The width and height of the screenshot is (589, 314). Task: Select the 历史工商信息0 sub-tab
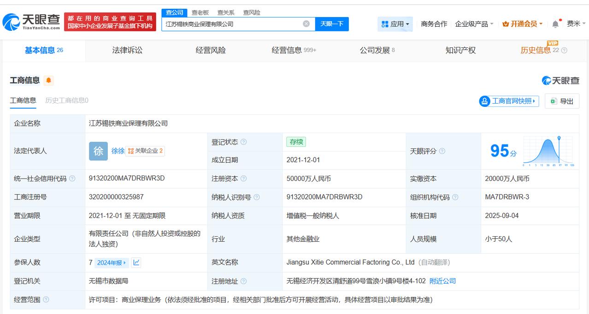coord(67,100)
